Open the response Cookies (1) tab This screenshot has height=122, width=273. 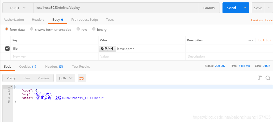(x=28, y=67)
